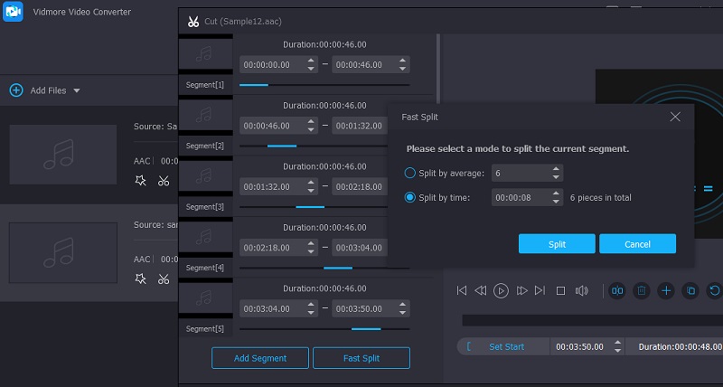Image resolution: width=723 pixels, height=387 pixels.
Task: Select the 'Split by average' radio option
Action: click(x=410, y=173)
